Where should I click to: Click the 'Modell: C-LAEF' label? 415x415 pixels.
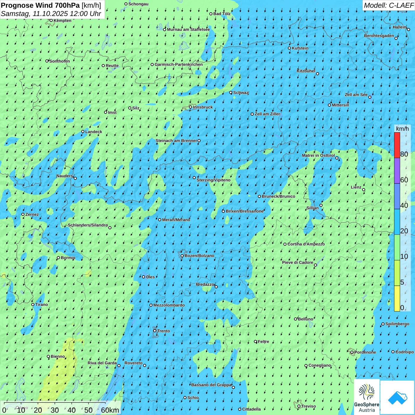389,5
